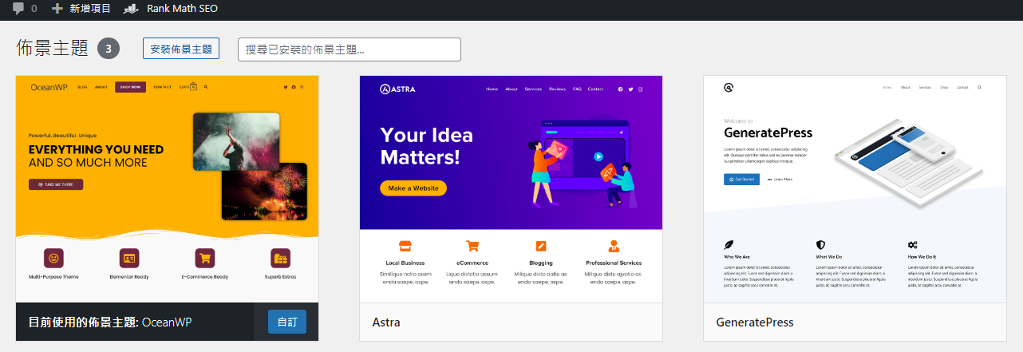Click search magnifier in GeneratePress preview
This screenshot has height=352, width=1023.
[x=980, y=87]
